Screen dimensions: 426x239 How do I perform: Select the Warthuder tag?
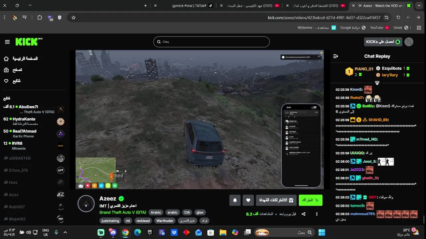(165, 221)
